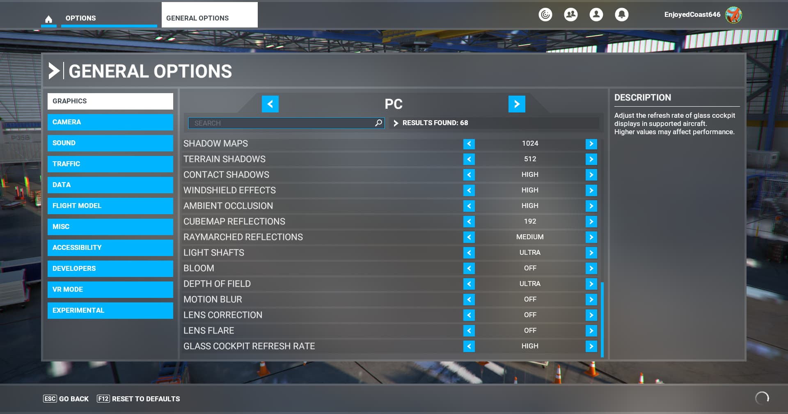Open the player profile icon

596,15
